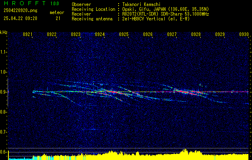
Task: Click the Observer label
Action: pos(81,4)
